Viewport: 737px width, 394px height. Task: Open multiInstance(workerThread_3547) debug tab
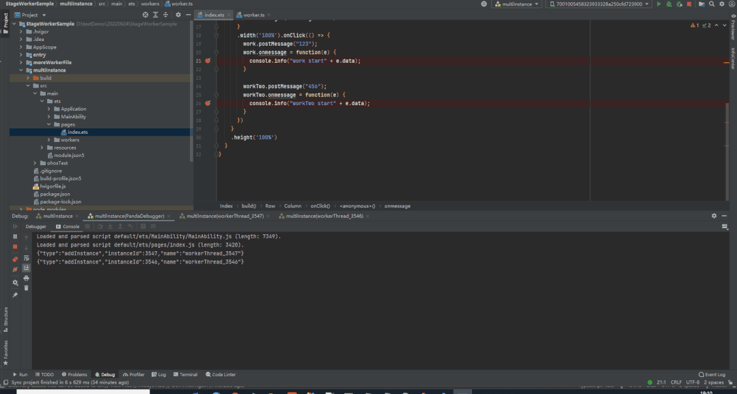(x=224, y=216)
